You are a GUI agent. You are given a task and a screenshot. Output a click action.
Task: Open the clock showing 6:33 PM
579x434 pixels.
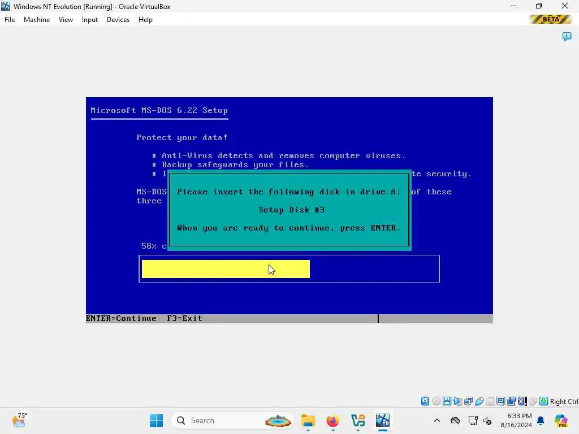coord(516,420)
